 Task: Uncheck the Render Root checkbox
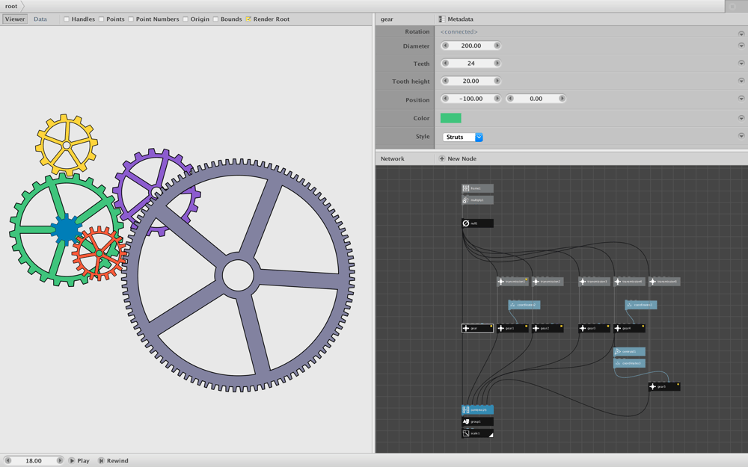(248, 19)
